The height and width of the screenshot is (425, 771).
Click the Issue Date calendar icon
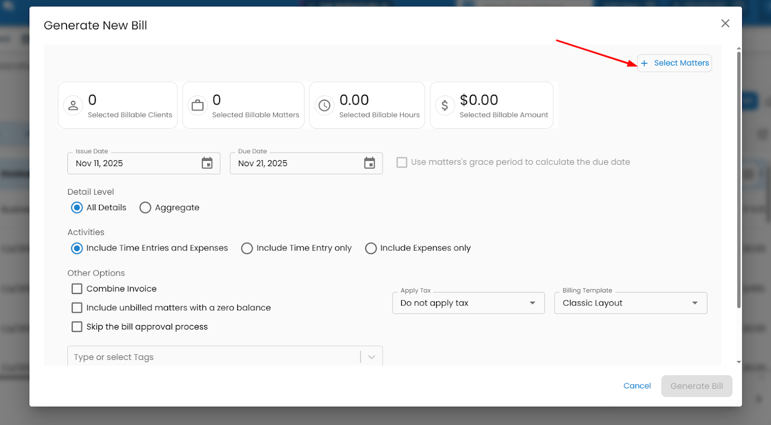pos(207,163)
